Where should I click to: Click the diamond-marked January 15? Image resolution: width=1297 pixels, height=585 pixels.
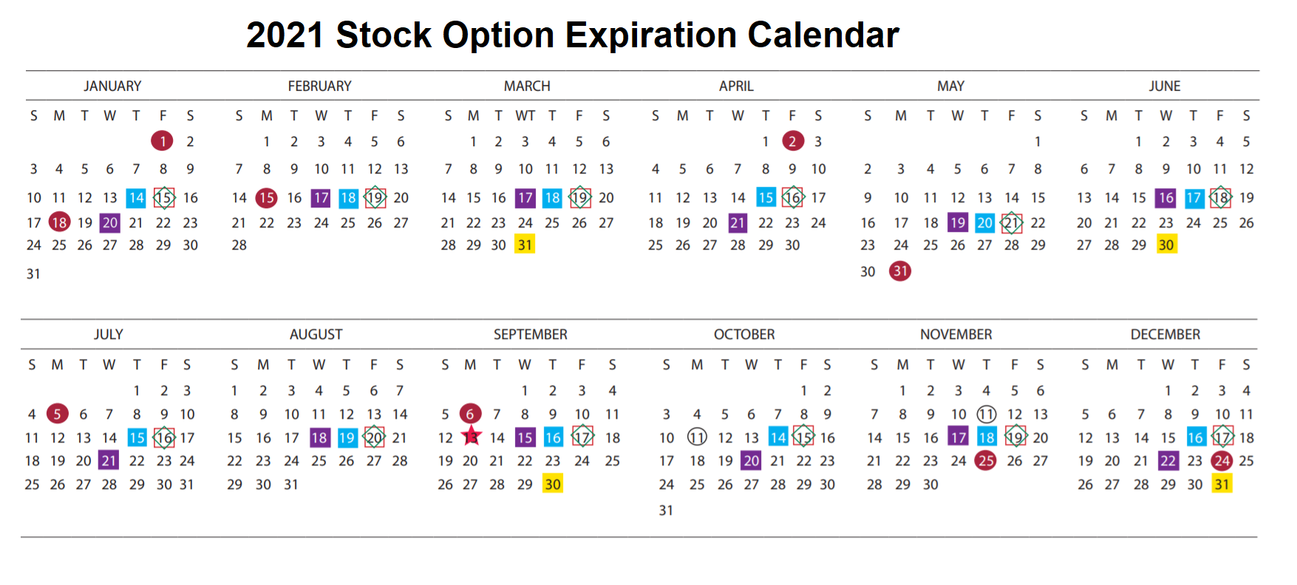coord(164,198)
